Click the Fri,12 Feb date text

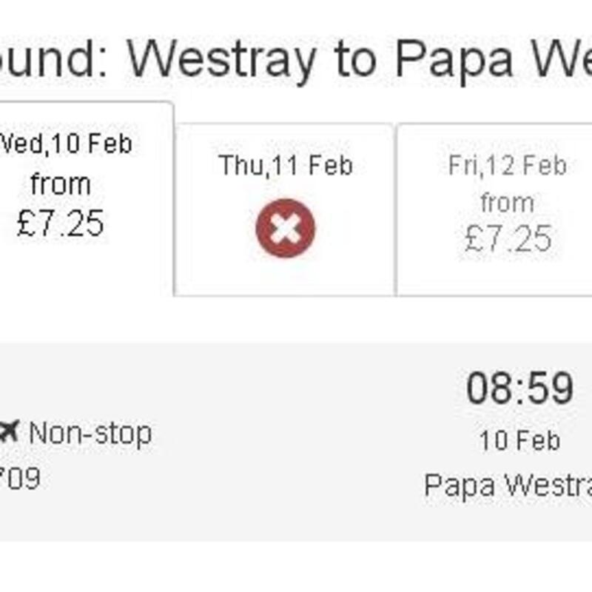click(x=508, y=165)
